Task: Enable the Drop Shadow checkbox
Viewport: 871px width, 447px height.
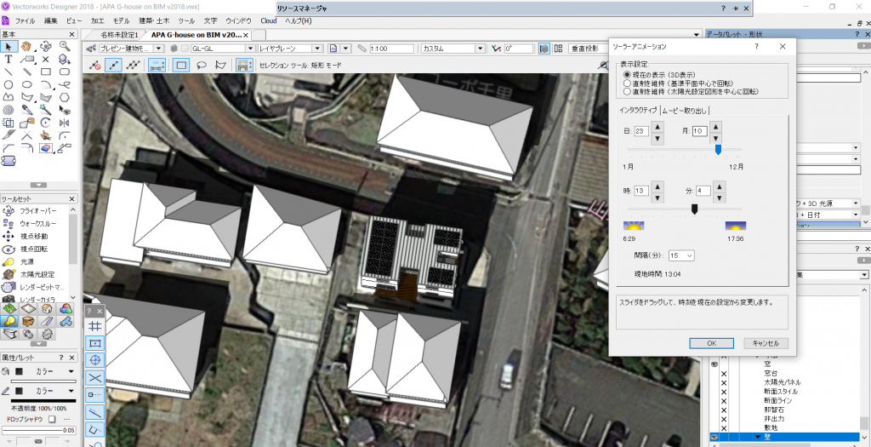Action: tap(52, 419)
